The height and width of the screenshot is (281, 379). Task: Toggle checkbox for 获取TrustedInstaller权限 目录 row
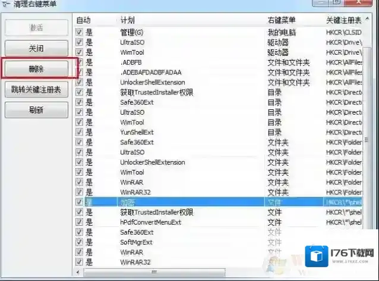pos(79,92)
